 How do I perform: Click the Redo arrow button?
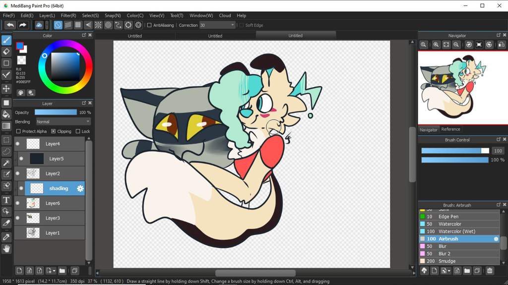click(23, 25)
